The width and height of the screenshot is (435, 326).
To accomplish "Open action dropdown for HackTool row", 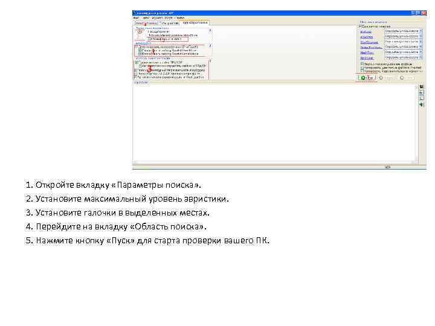I will pyautogui.click(x=420, y=52).
